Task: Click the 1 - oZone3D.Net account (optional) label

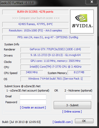Action: coord(28,90)
